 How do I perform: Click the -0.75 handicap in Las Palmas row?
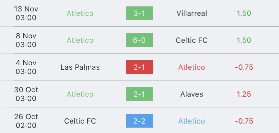244,67
